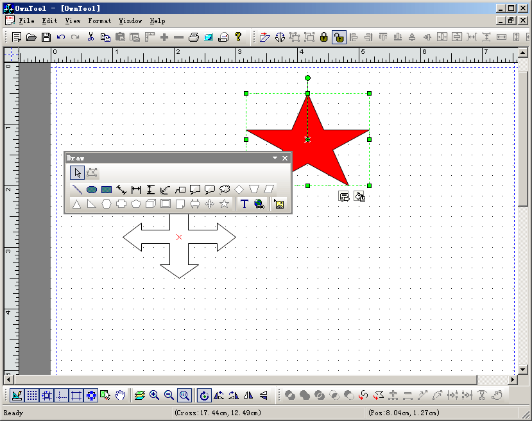Image resolution: width=532 pixels, height=421 pixels.
Task: Select the line tool in Draw palette
Action: pos(78,189)
